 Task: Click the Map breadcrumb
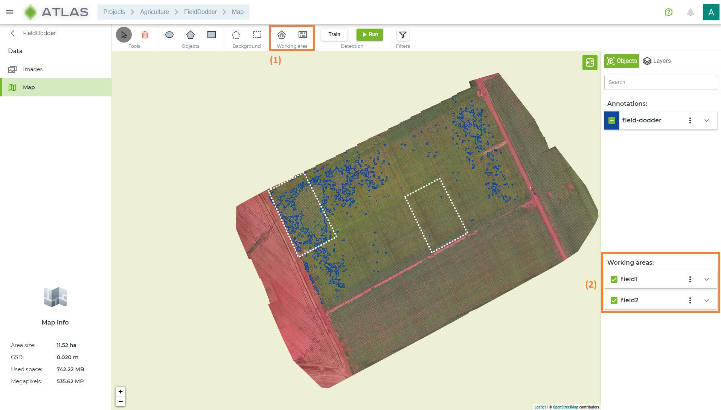pyautogui.click(x=238, y=12)
